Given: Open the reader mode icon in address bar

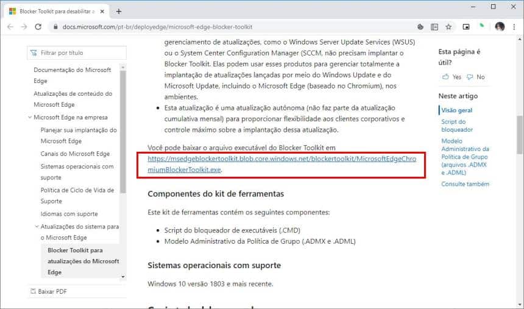Looking at the screenshot, I should click(434, 27).
